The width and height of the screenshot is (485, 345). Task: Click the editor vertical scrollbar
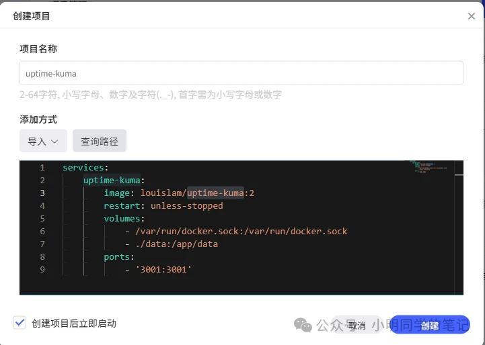pyautogui.click(x=459, y=228)
